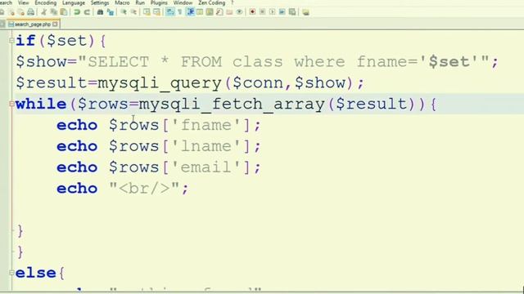Click the 'email' string in echo line
The width and height of the screenshot is (524, 294).
tap(206, 167)
